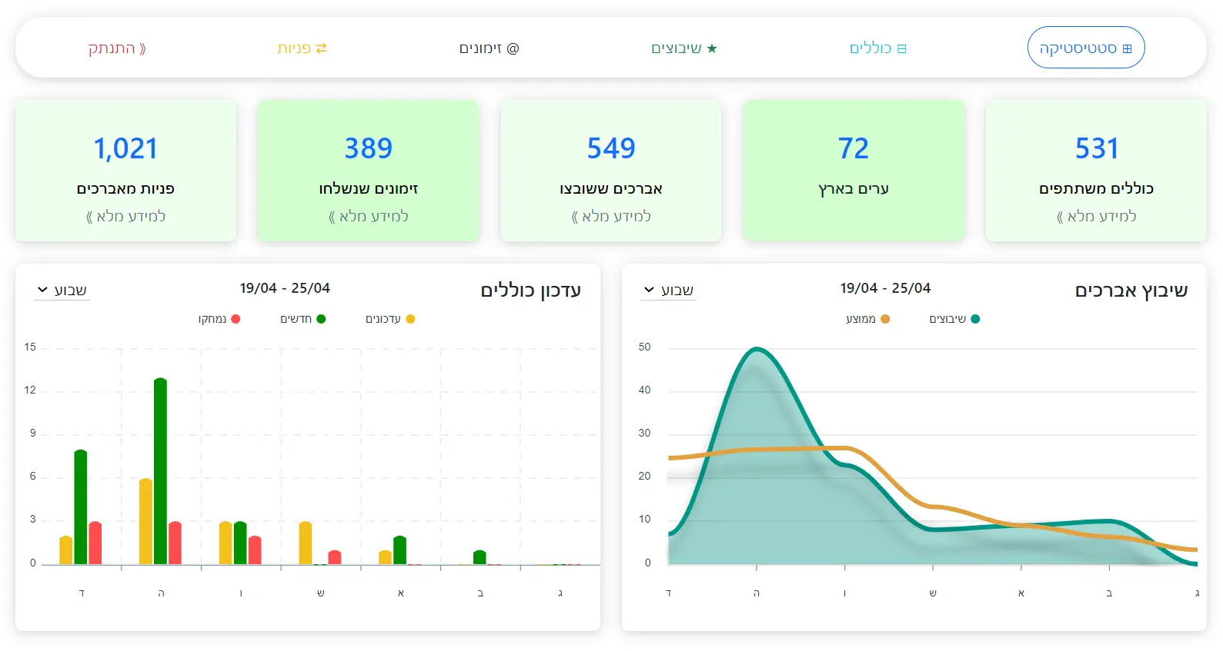The height and width of the screenshot is (651, 1223).
Task: Click the עדכון כוללים chart title
Action: click(530, 291)
